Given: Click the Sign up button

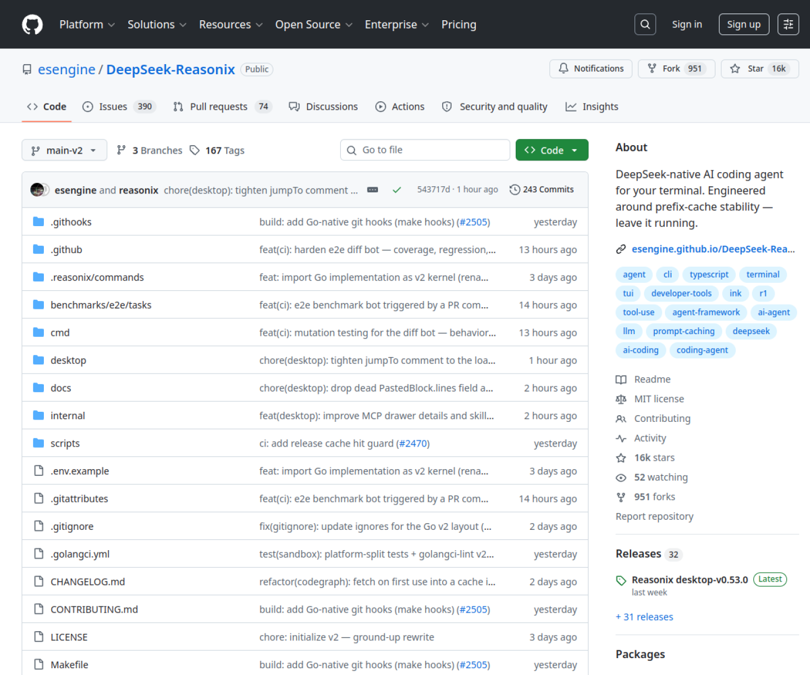Looking at the screenshot, I should point(744,24).
